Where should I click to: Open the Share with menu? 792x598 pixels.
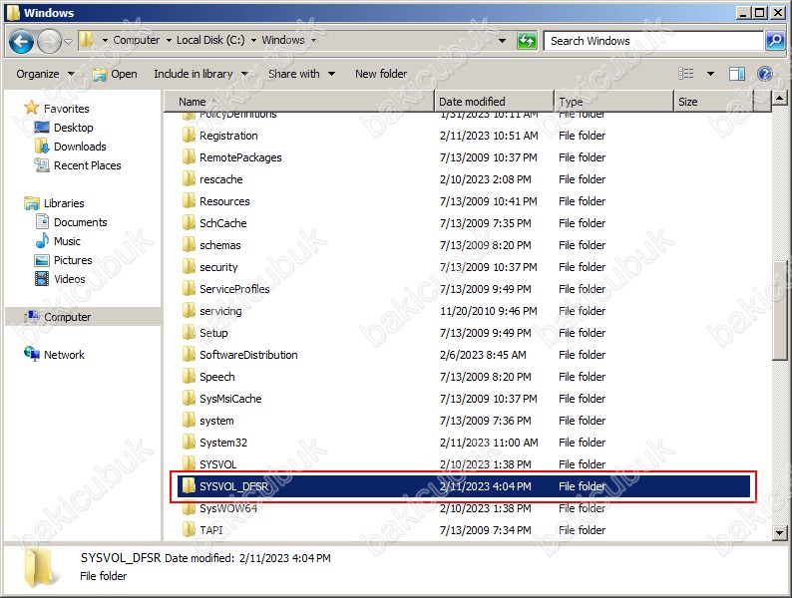tap(301, 74)
